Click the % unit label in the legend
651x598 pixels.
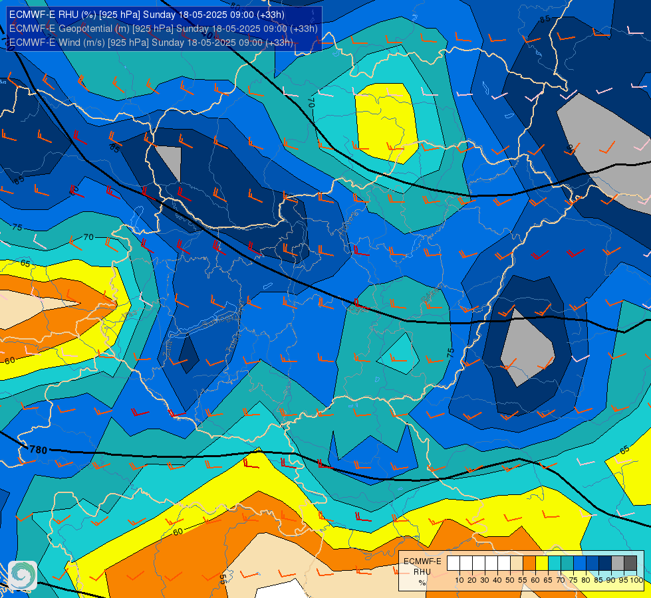422,583
